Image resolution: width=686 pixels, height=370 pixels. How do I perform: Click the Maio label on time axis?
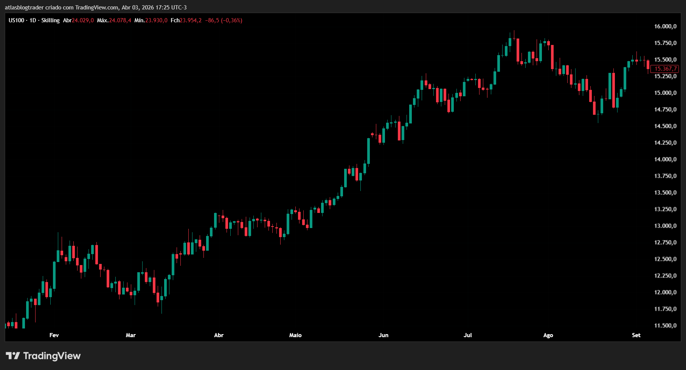295,335
